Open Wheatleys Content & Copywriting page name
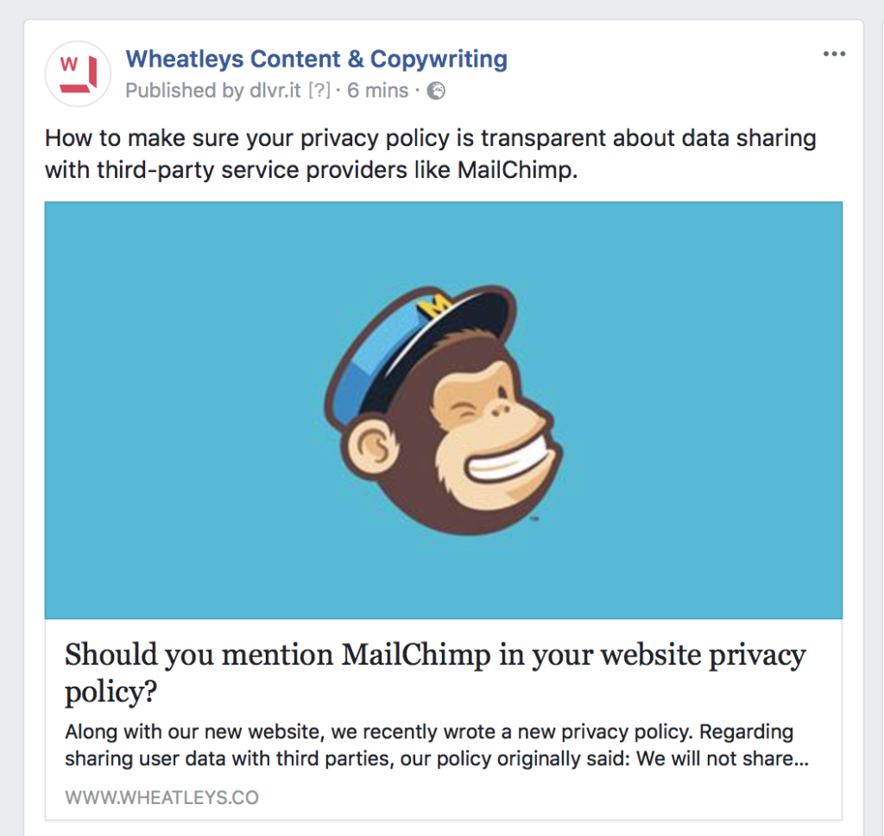The width and height of the screenshot is (884, 836). (x=316, y=60)
